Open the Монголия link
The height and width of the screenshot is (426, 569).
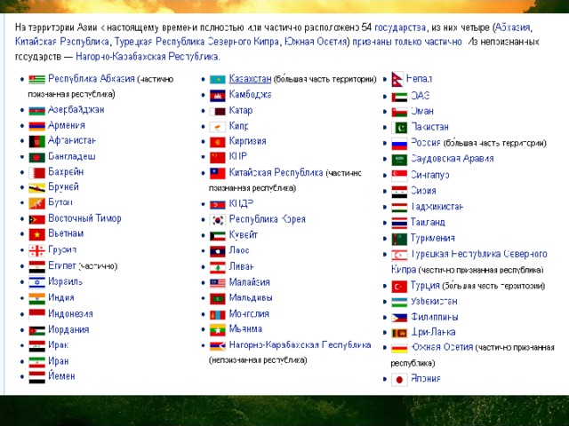[x=250, y=313]
